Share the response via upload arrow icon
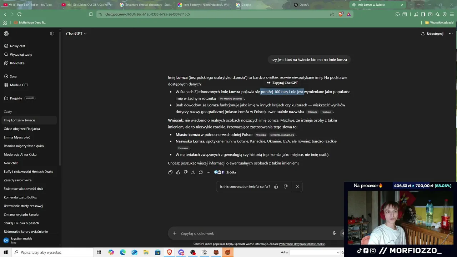Viewport: 457px width, 257px height. (193, 172)
